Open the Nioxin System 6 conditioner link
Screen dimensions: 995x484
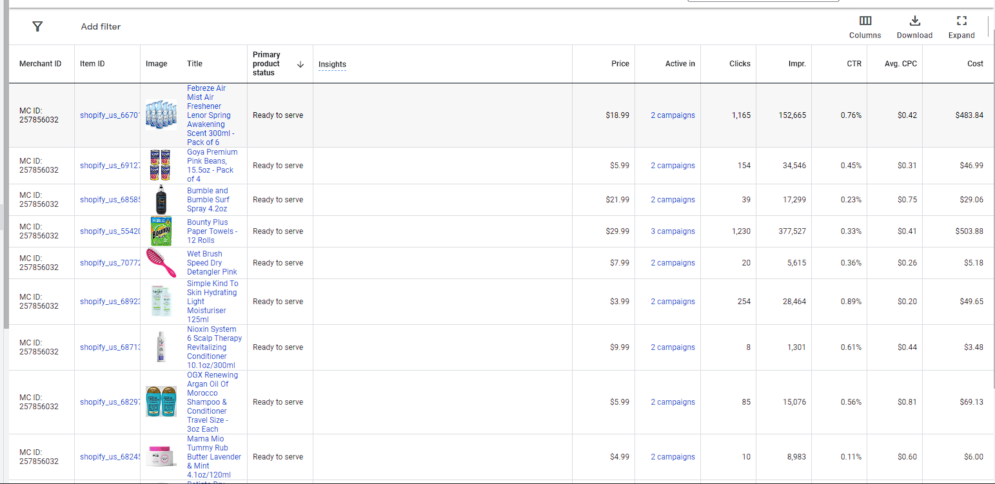(215, 347)
